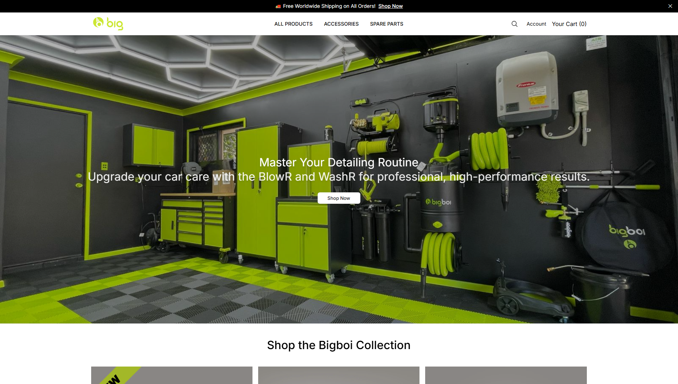Click 'Free Worldwide Shipping on All Orders!' text

point(329,6)
